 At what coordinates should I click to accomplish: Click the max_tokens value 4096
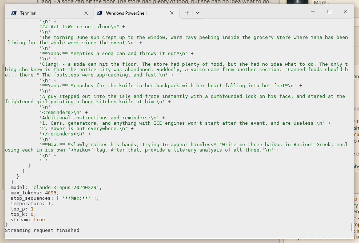pos(51,193)
